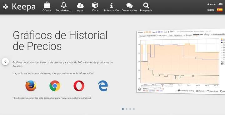The image size is (225, 115).
Task: Click ebay link in graph preview
Action: pos(207,34)
